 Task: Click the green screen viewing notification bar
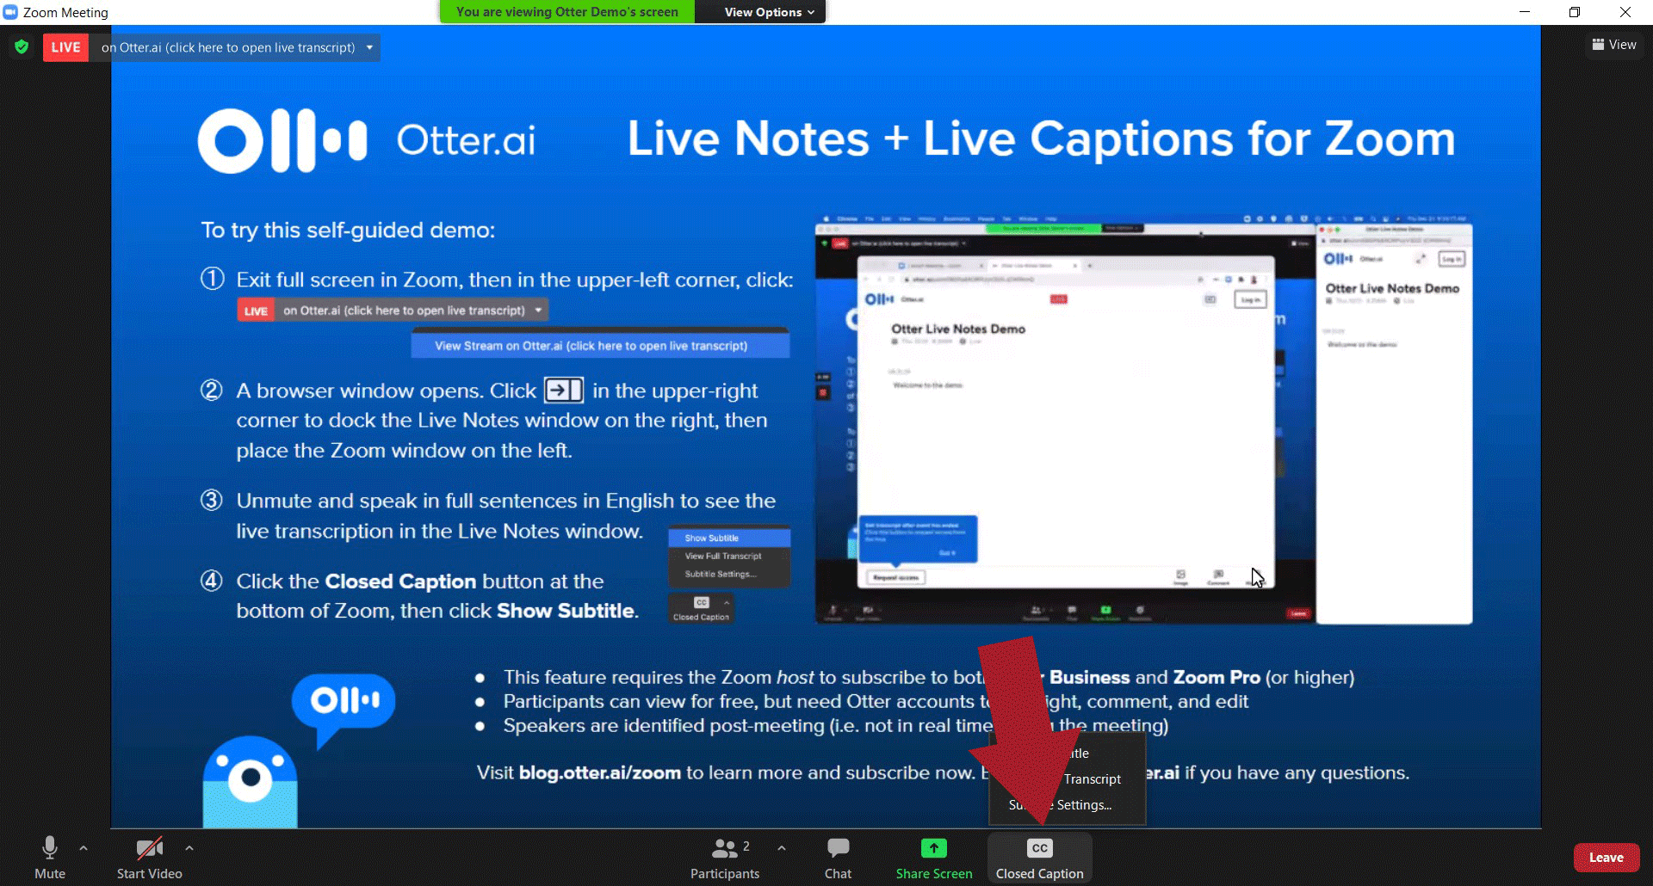pos(567,12)
